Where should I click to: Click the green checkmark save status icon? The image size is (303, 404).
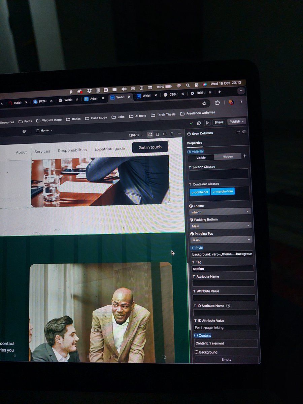pyautogui.click(x=192, y=123)
